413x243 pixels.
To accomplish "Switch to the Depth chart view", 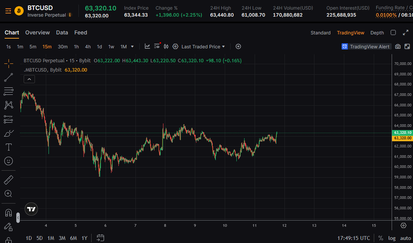I will tap(377, 33).
